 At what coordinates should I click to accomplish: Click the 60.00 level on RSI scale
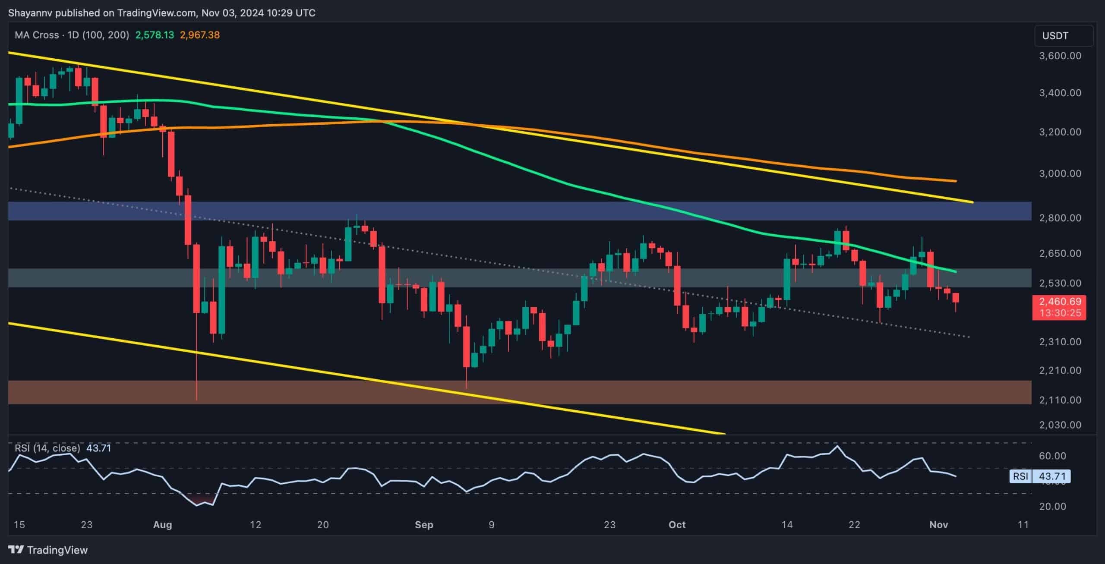(1052, 456)
